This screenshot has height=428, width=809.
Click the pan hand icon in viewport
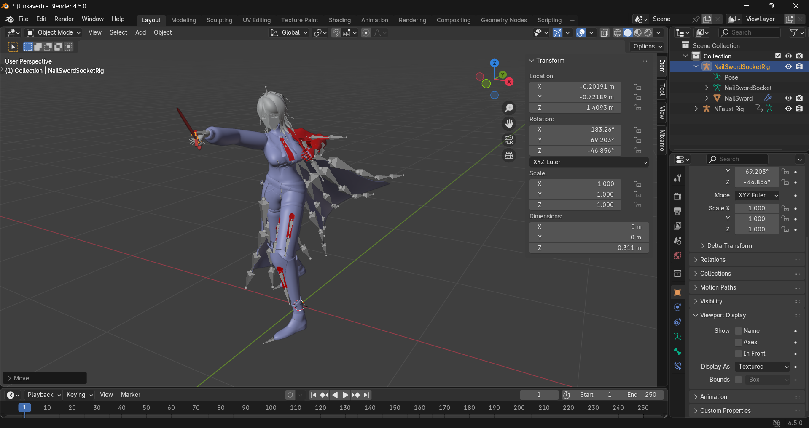(509, 124)
